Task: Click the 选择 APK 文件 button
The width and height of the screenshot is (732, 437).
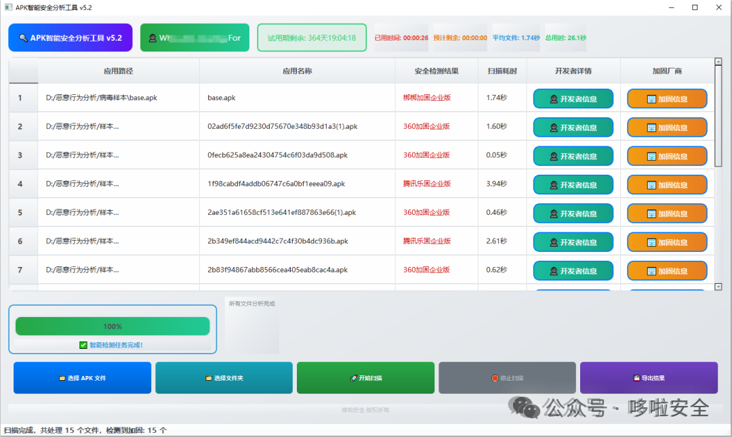Action: tap(82, 377)
